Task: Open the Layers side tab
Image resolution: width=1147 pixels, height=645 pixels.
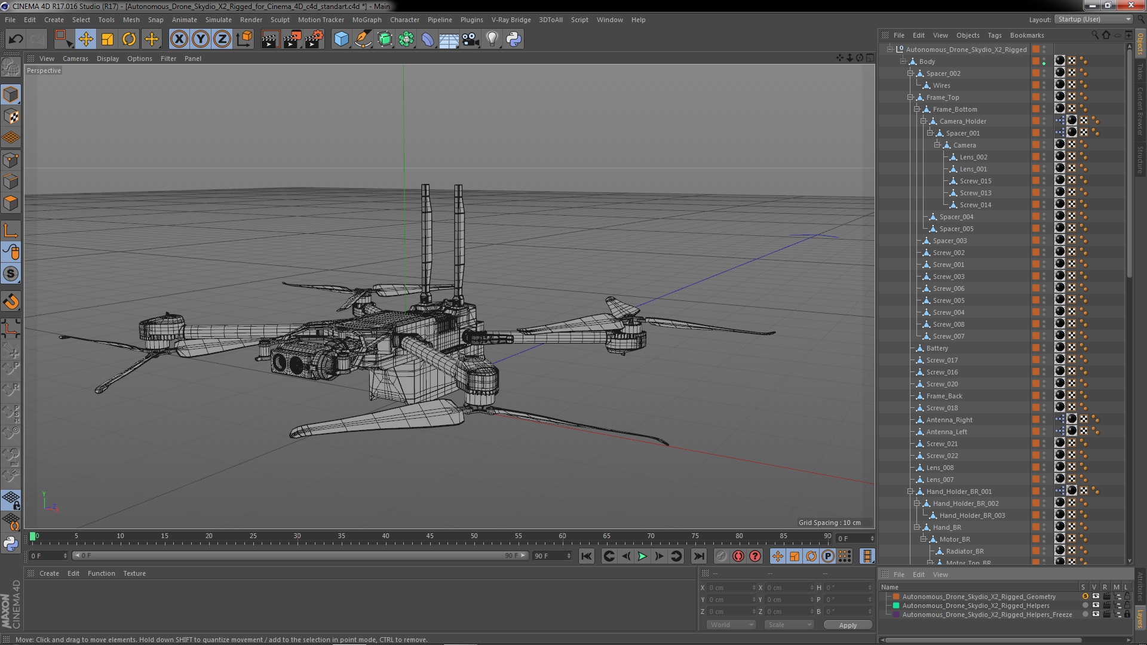Action: (1140, 618)
